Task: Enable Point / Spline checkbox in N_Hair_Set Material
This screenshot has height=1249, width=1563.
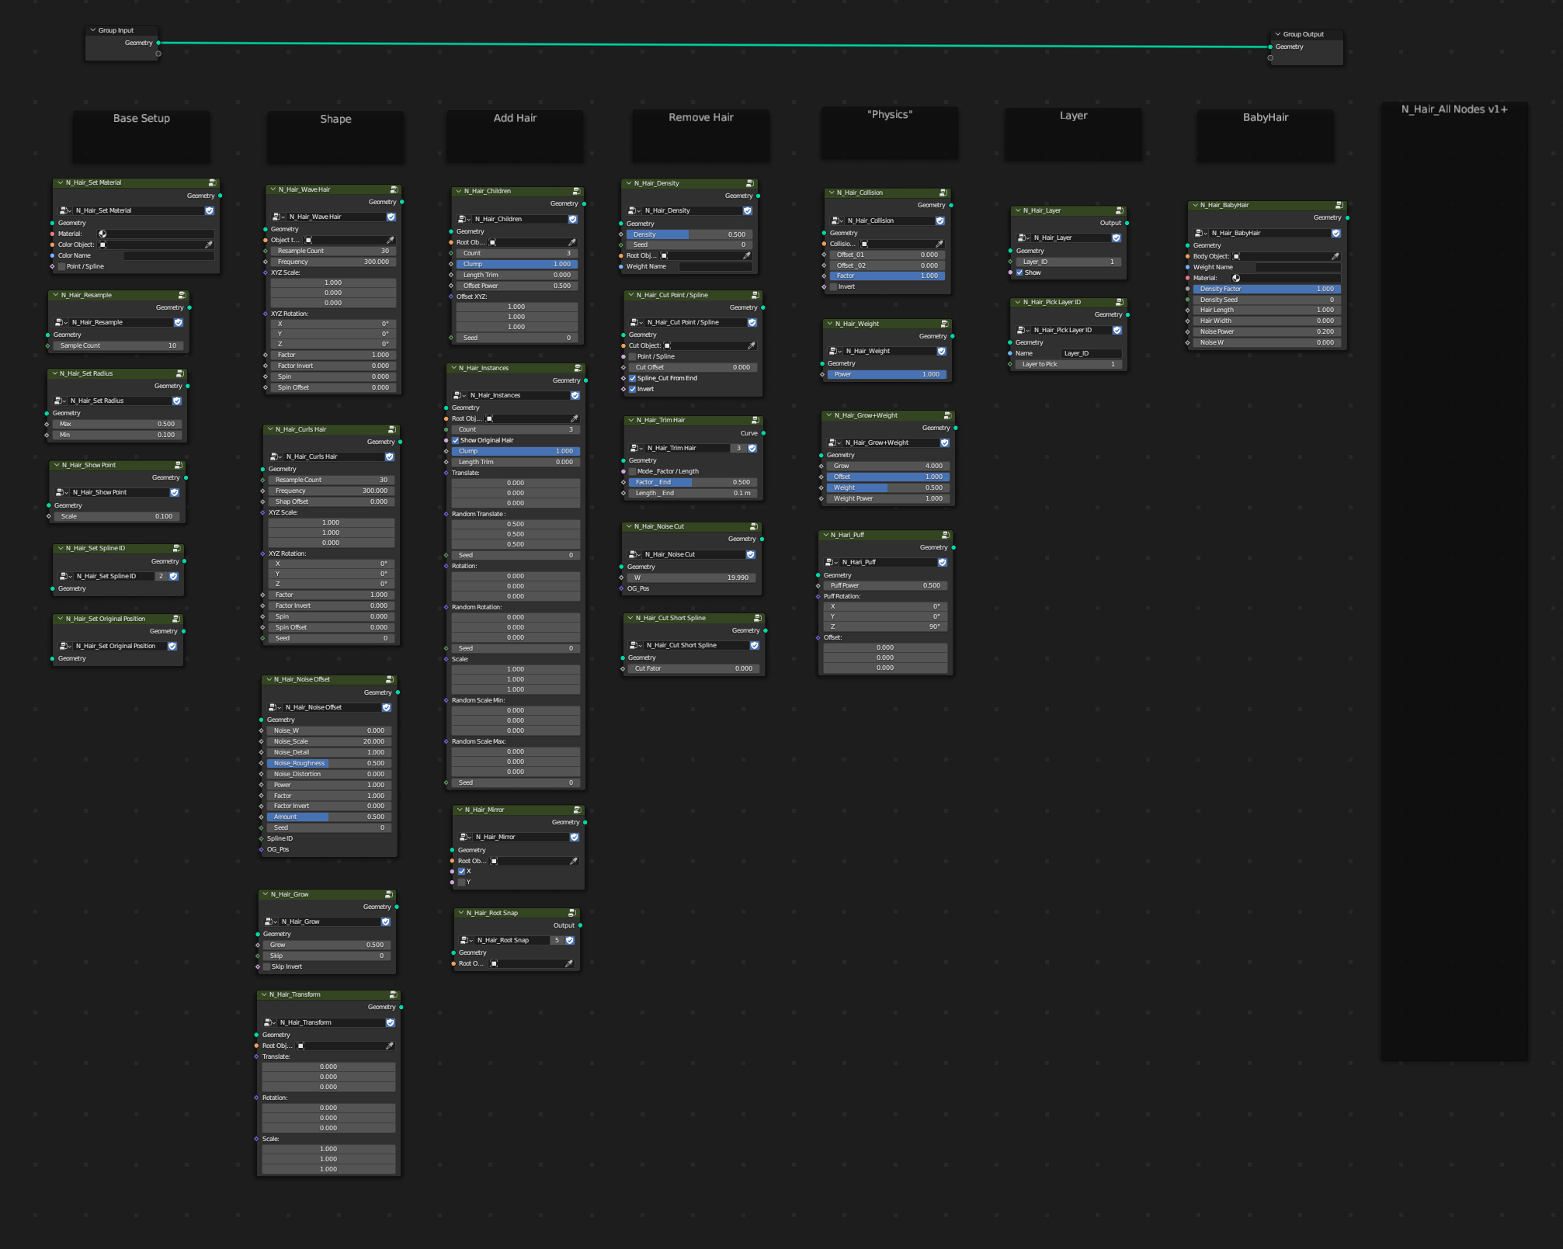Action: click(62, 266)
